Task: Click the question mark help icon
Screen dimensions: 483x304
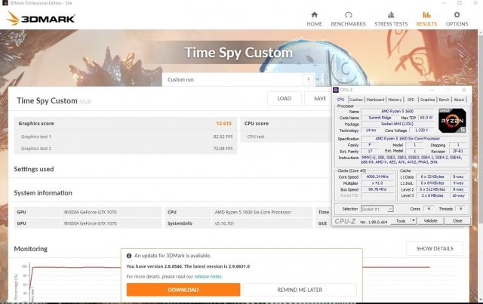Action: pos(307,79)
